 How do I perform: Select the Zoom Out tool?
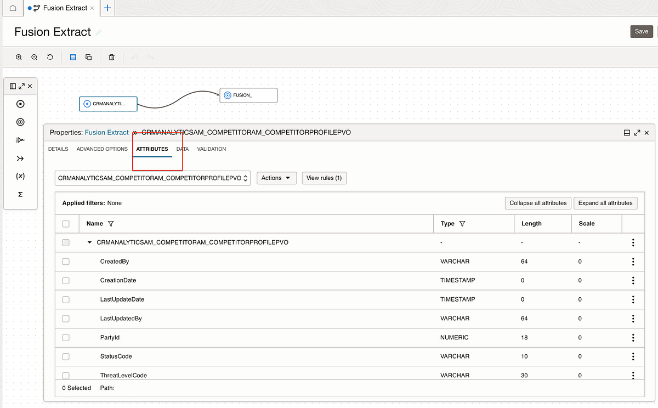tap(34, 57)
